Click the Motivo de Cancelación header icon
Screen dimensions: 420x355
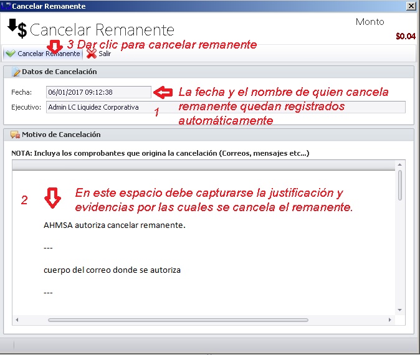tap(16, 135)
